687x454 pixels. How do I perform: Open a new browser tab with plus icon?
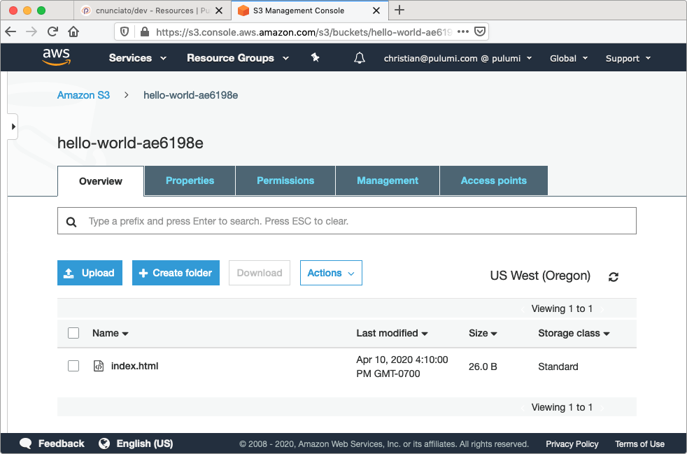click(x=399, y=10)
